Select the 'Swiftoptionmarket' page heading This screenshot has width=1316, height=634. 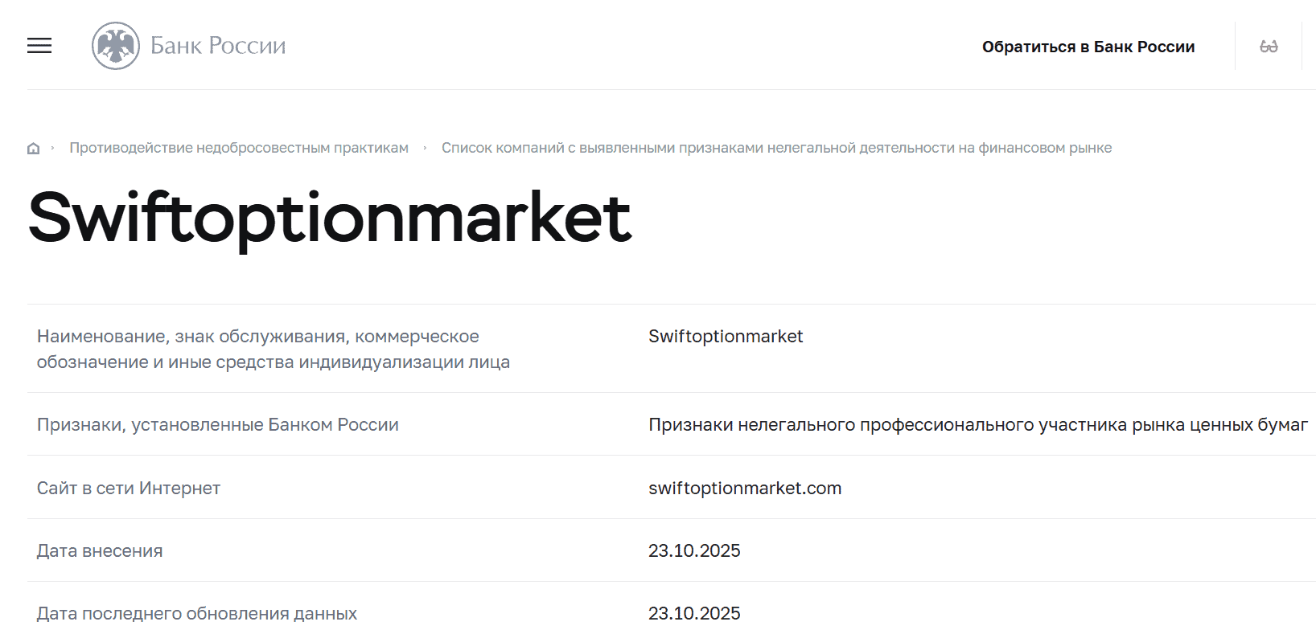[x=329, y=215]
